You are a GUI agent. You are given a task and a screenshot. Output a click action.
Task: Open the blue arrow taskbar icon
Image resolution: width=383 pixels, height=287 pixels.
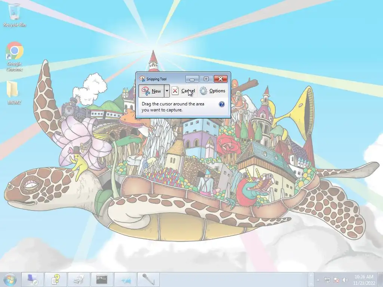(125, 280)
